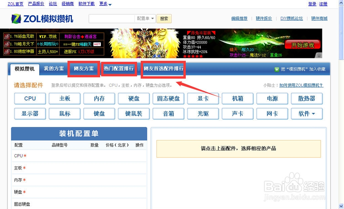The image size is (344, 209).
Task: Click the 硬盘 row in 装机配置单
Action: [x=79, y=192]
